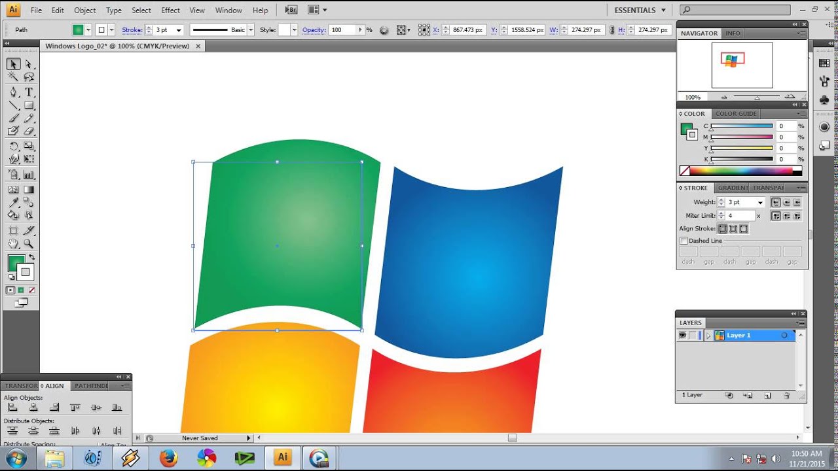Choose the miter join stroke option

tap(776, 216)
